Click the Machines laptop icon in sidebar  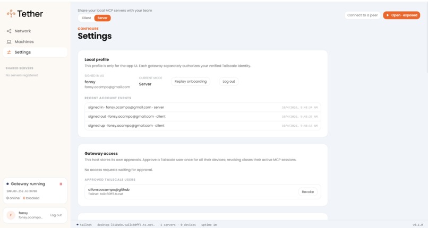click(x=9, y=42)
